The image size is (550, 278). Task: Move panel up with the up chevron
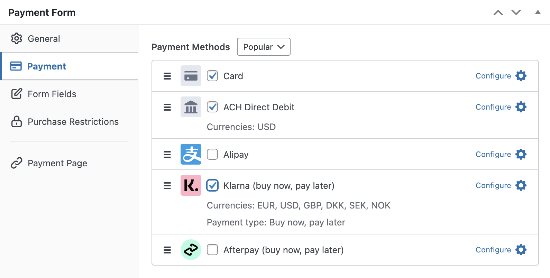tap(498, 13)
